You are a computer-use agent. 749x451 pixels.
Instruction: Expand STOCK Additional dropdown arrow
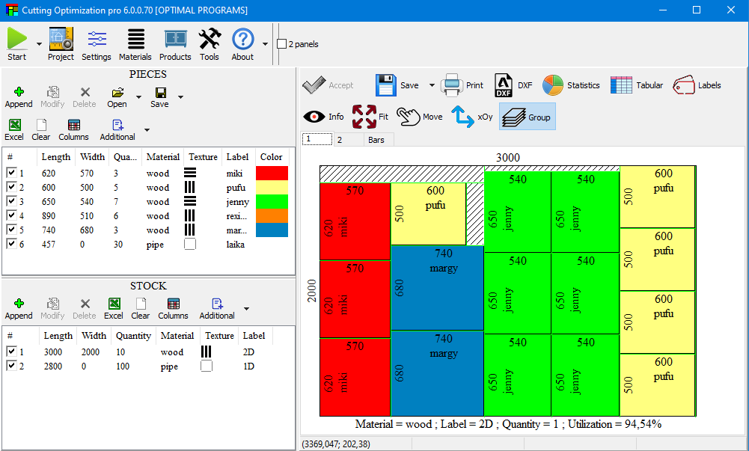click(x=246, y=309)
